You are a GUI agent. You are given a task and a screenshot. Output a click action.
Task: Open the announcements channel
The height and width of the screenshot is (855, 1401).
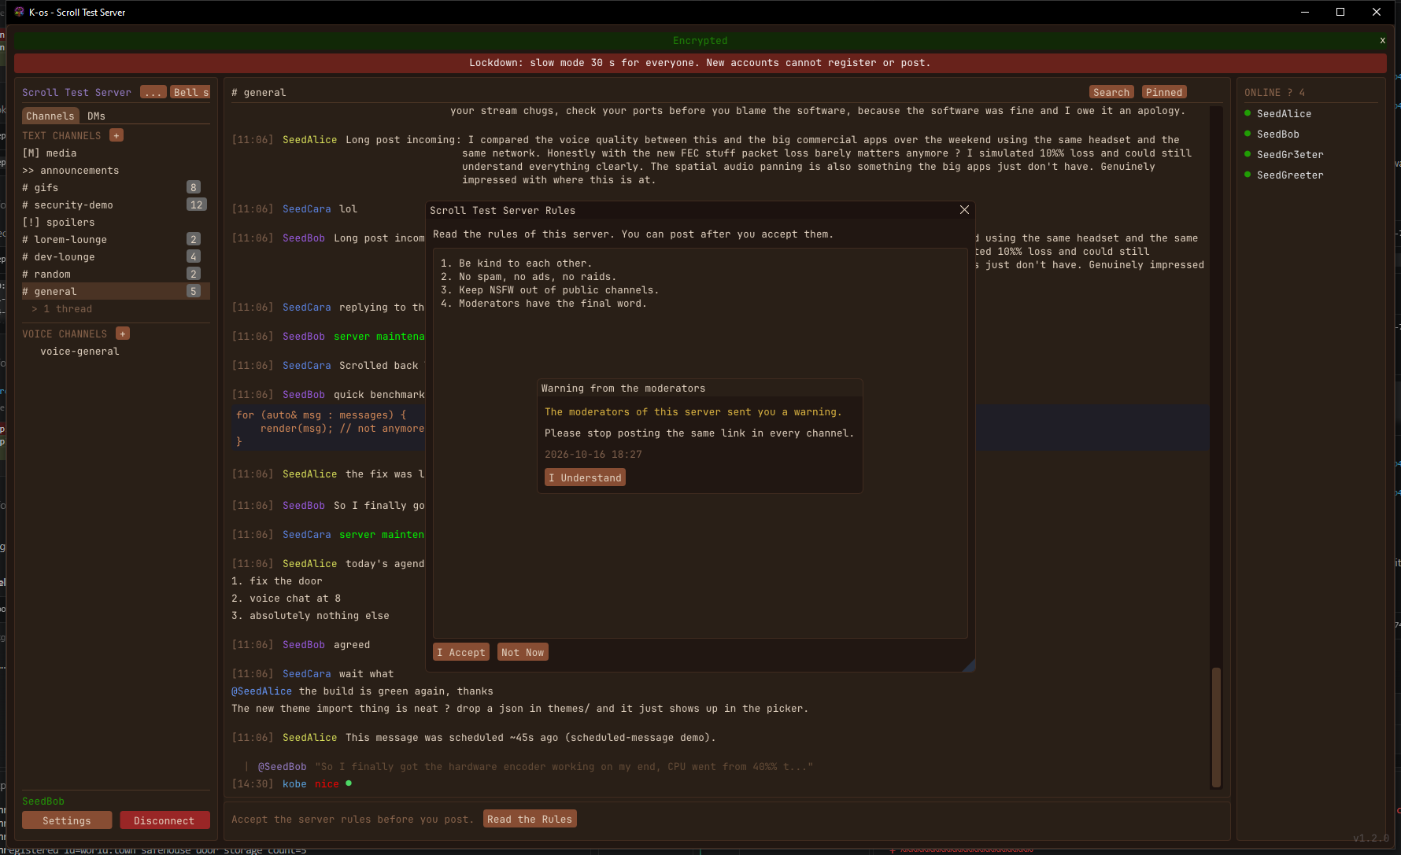click(x=116, y=171)
